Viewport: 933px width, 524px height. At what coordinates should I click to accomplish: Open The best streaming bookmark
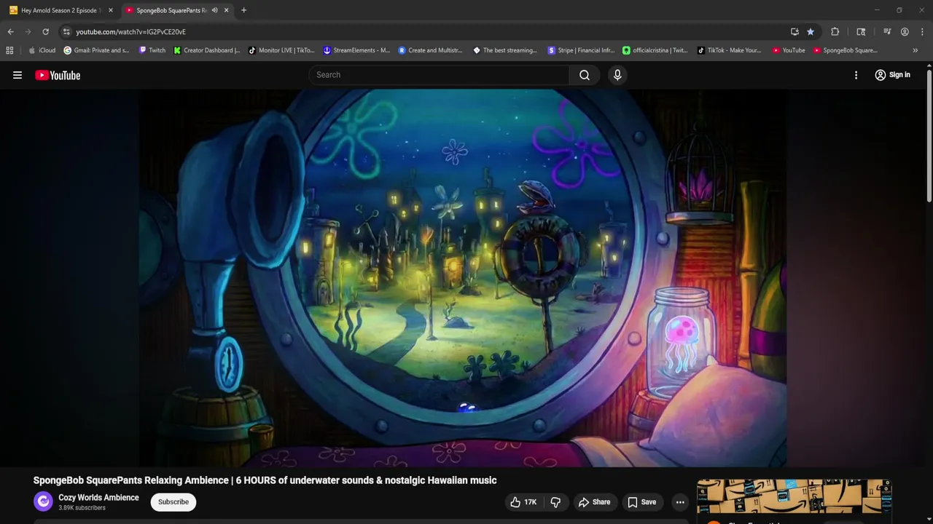[x=505, y=50]
